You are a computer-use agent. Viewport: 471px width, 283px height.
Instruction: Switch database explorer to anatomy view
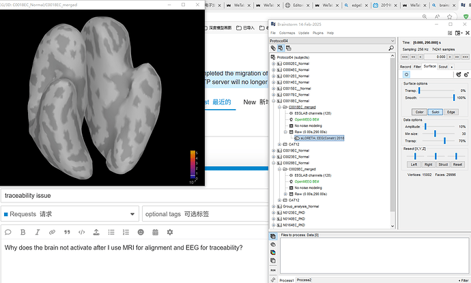(273, 48)
